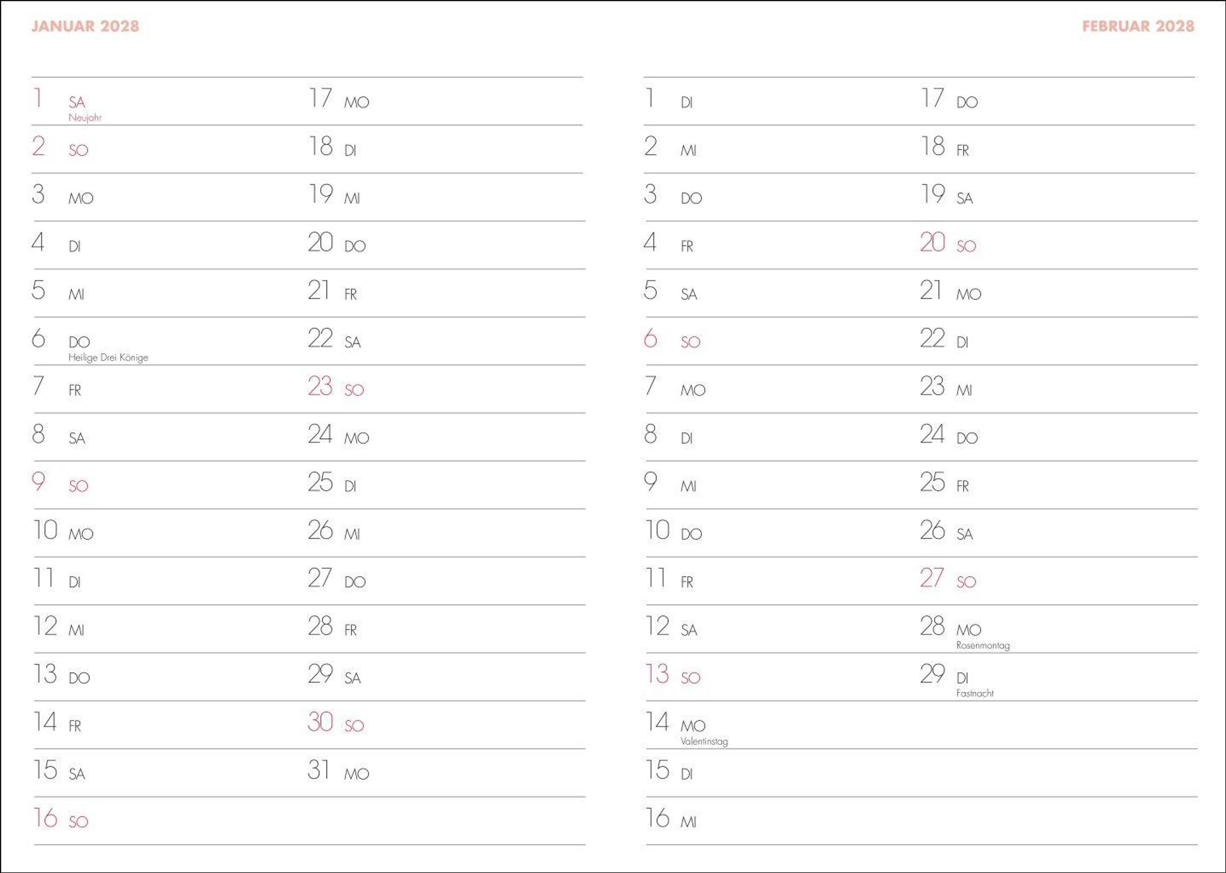The height and width of the screenshot is (873, 1226).
Task: Select the red 9 SO date in January
Action: [59, 482]
